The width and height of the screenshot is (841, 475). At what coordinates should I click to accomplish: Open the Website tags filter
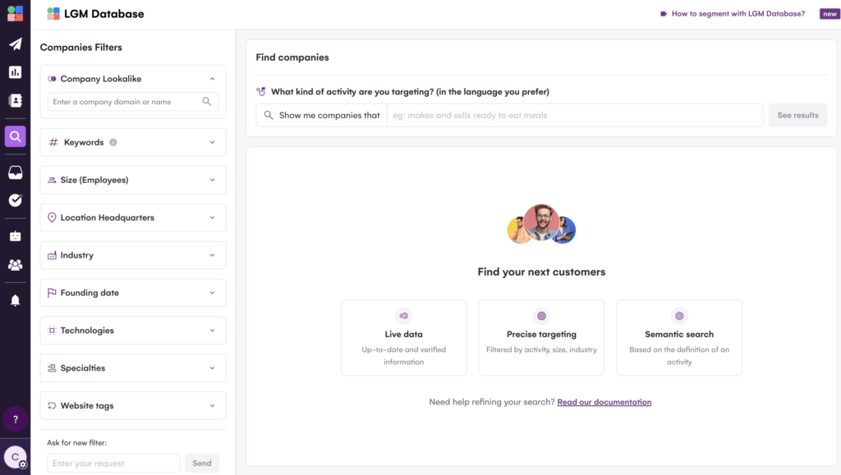pyautogui.click(x=212, y=406)
